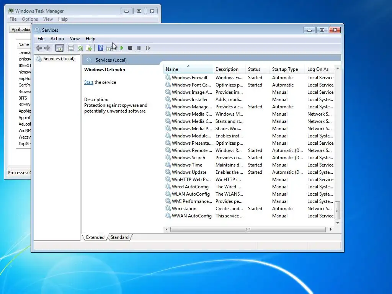Select Services (Local) in console tree
The image size is (392, 294).
56,59
